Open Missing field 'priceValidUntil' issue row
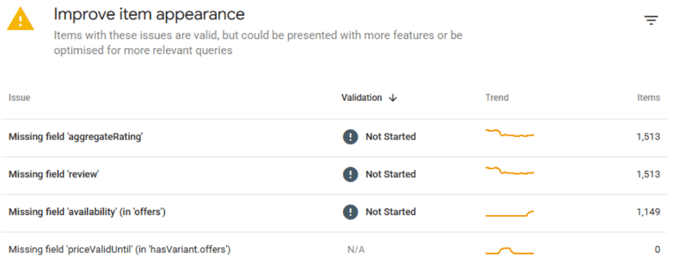 (335, 249)
